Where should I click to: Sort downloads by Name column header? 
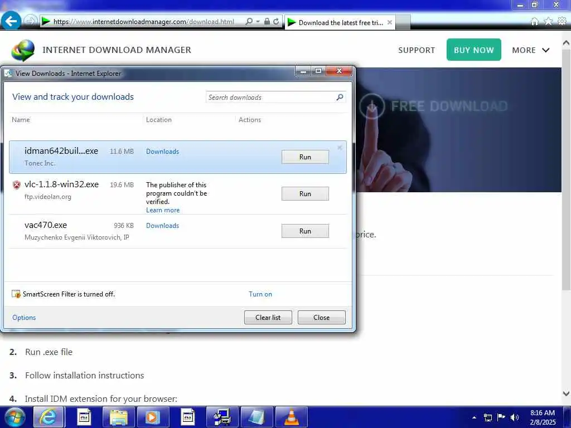[x=21, y=120]
